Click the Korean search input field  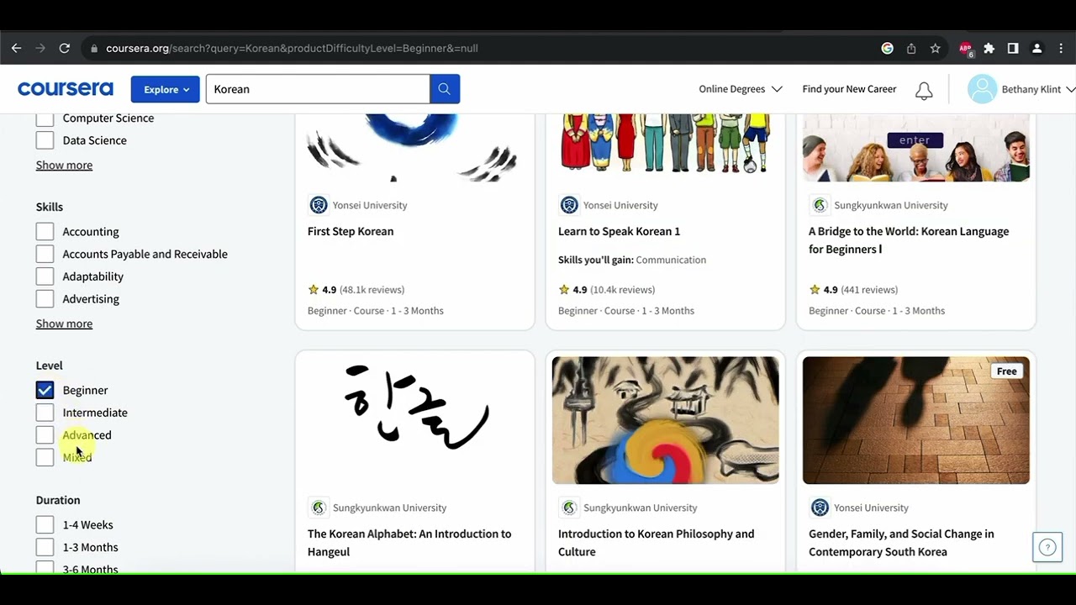pyautogui.click(x=318, y=89)
